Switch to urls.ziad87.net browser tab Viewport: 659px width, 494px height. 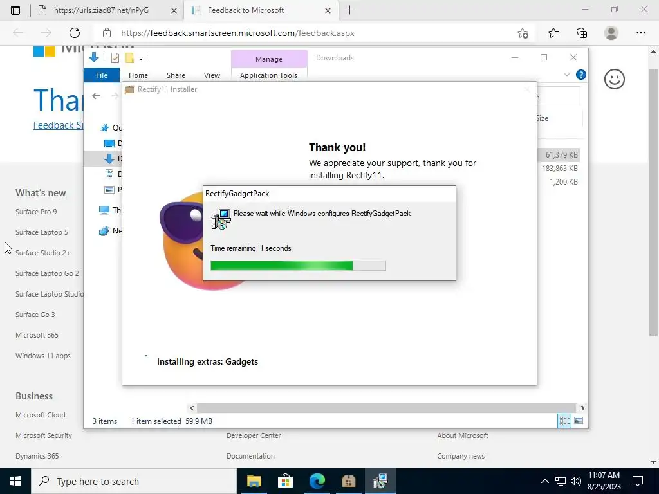click(101, 10)
